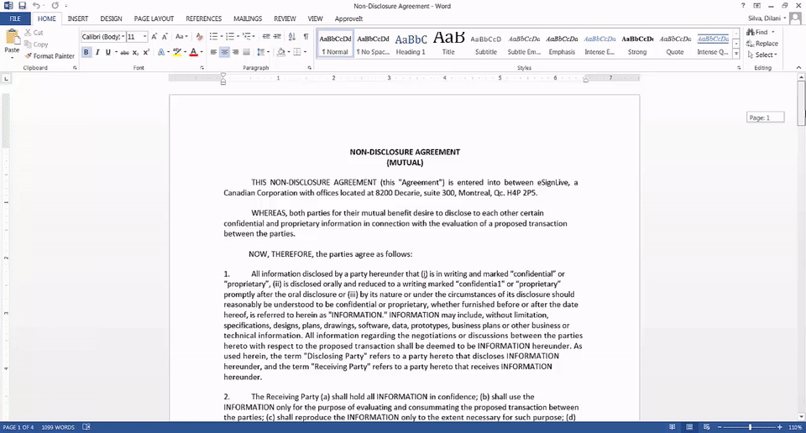This screenshot has height=433, width=806.
Task: Switch to the REVIEW tab
Action: point(285,18)
